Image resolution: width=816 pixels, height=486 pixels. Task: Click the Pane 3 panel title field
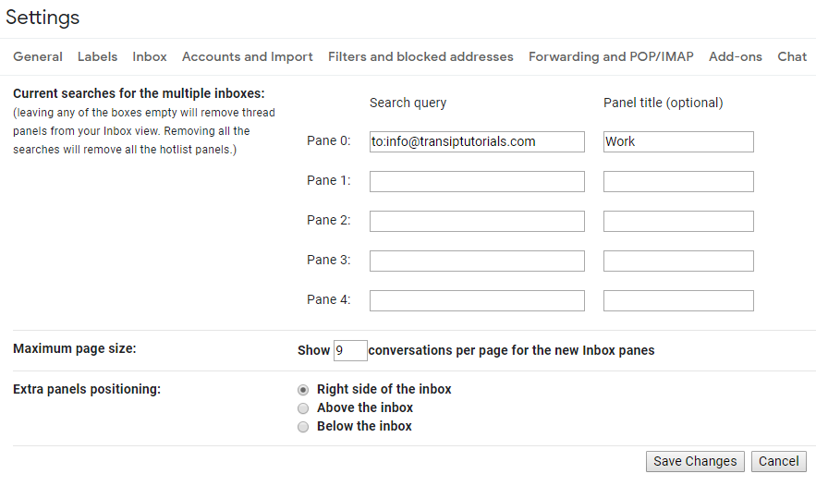tap(678, 261)
